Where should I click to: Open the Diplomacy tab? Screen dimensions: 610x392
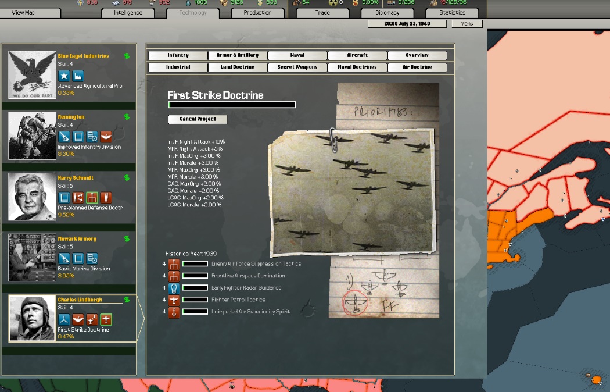(x=387, y=13)
